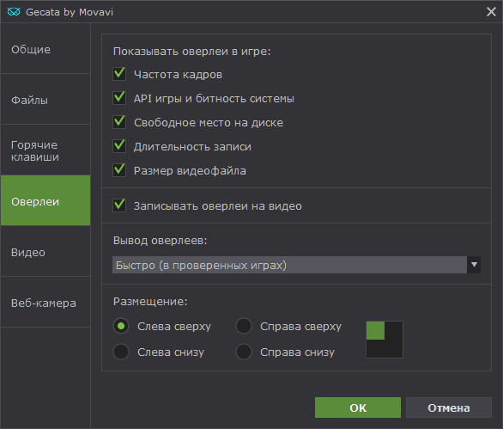This screenshot has height=429, width=503.
Task: Click the overlay placement preview thumbnail
Action: [x=385, y=340]
